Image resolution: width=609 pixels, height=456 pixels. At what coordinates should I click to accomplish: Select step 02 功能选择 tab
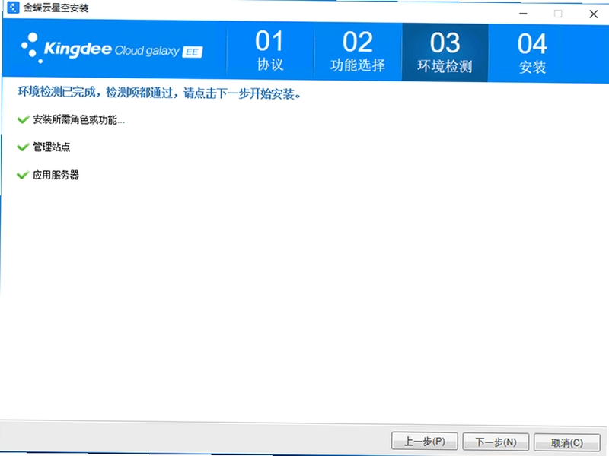click(358, 52)
